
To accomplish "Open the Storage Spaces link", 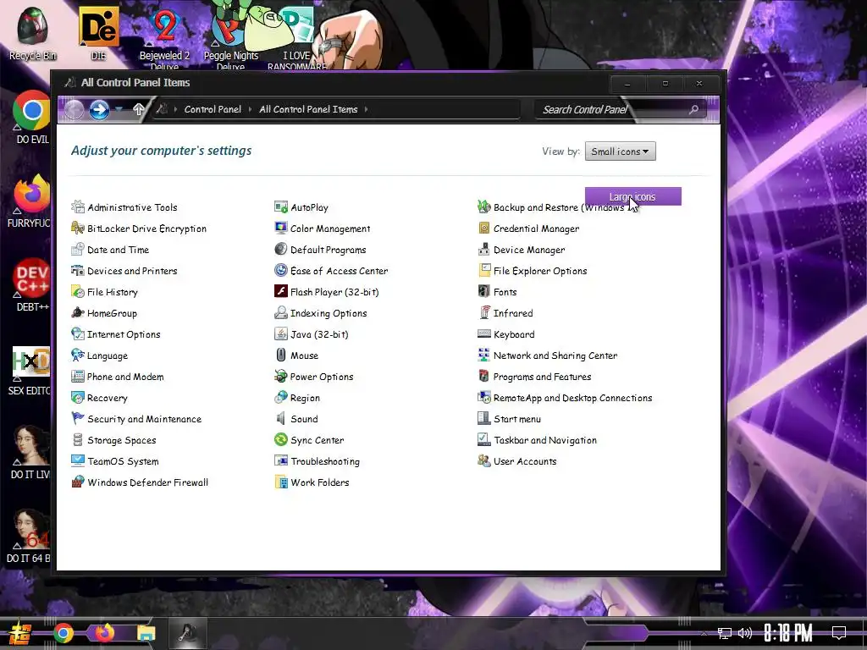I will [122, 440].
